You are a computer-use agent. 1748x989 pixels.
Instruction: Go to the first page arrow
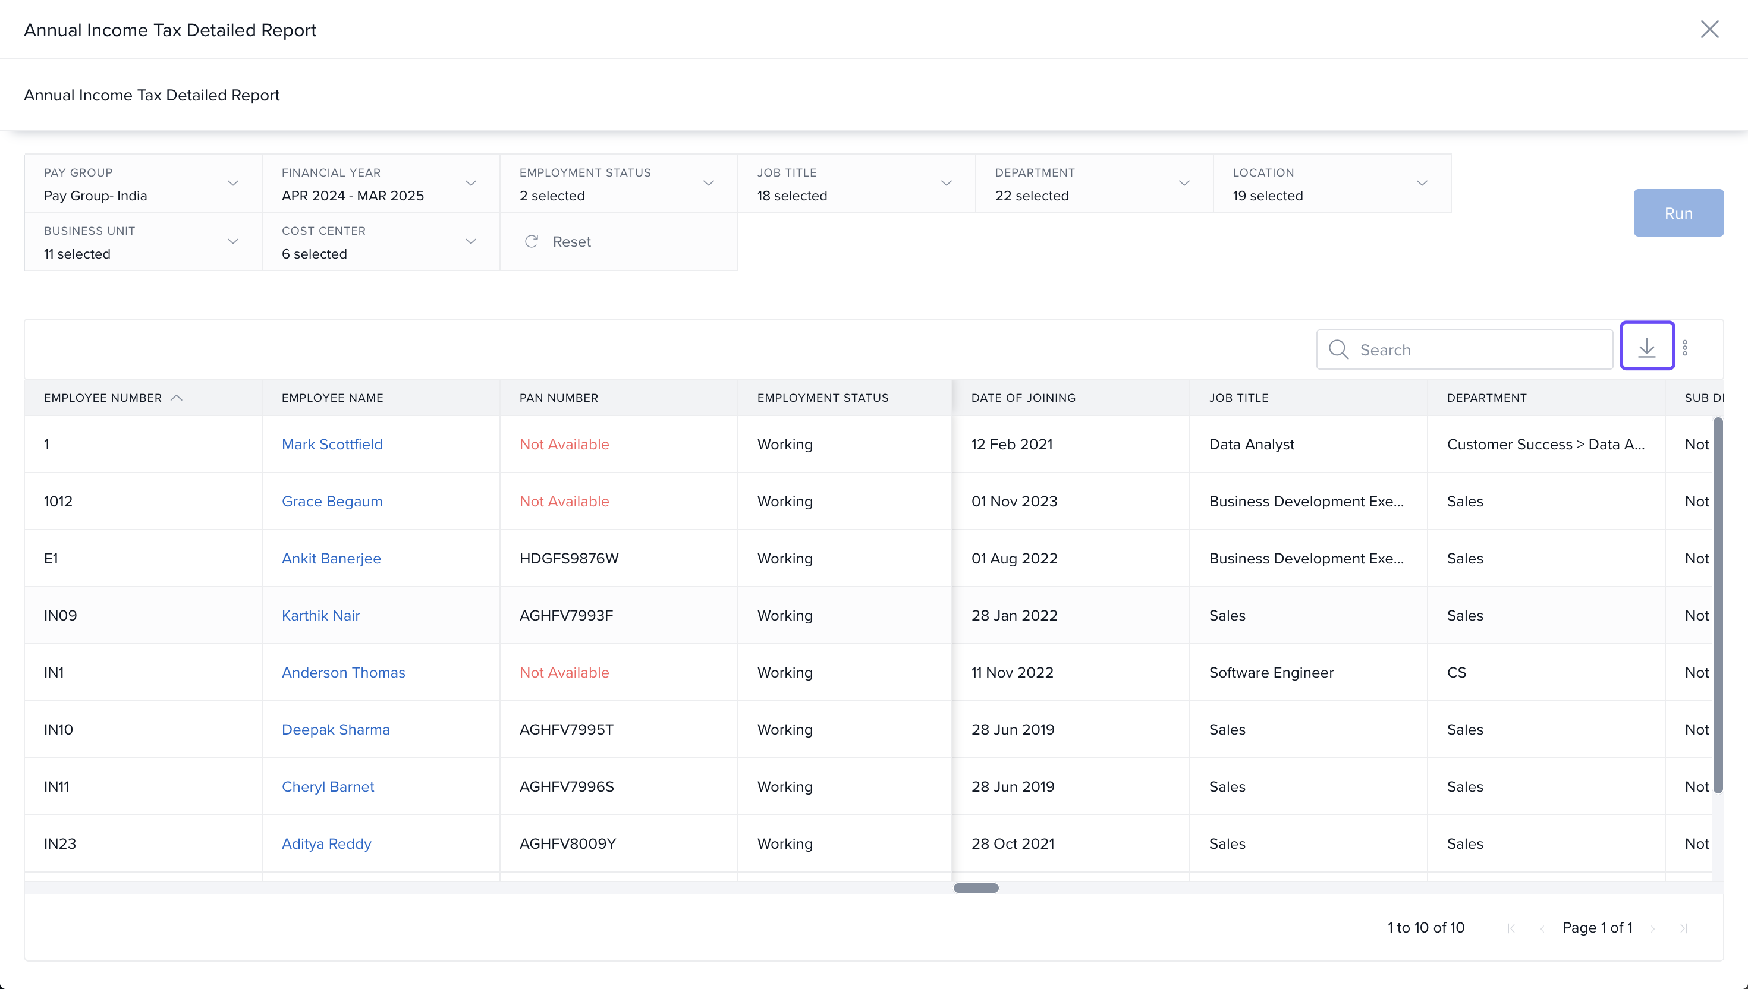coord(1511,928)
